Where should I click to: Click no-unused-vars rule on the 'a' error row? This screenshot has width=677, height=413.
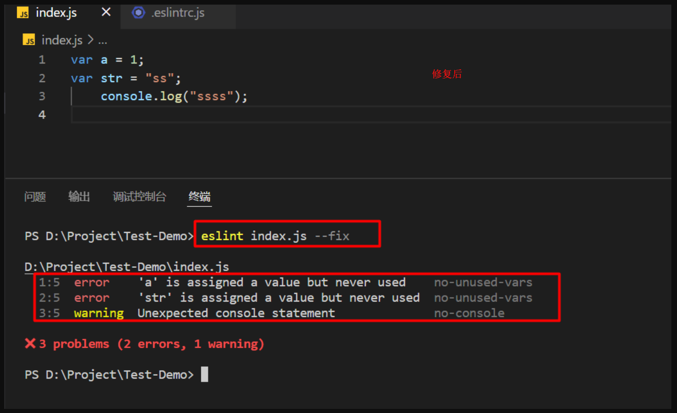click(483, 282)
